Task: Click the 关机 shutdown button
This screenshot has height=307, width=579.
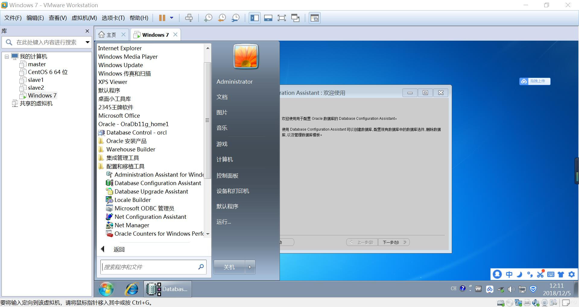Action: pyautogui.click(x=229, y=267)
